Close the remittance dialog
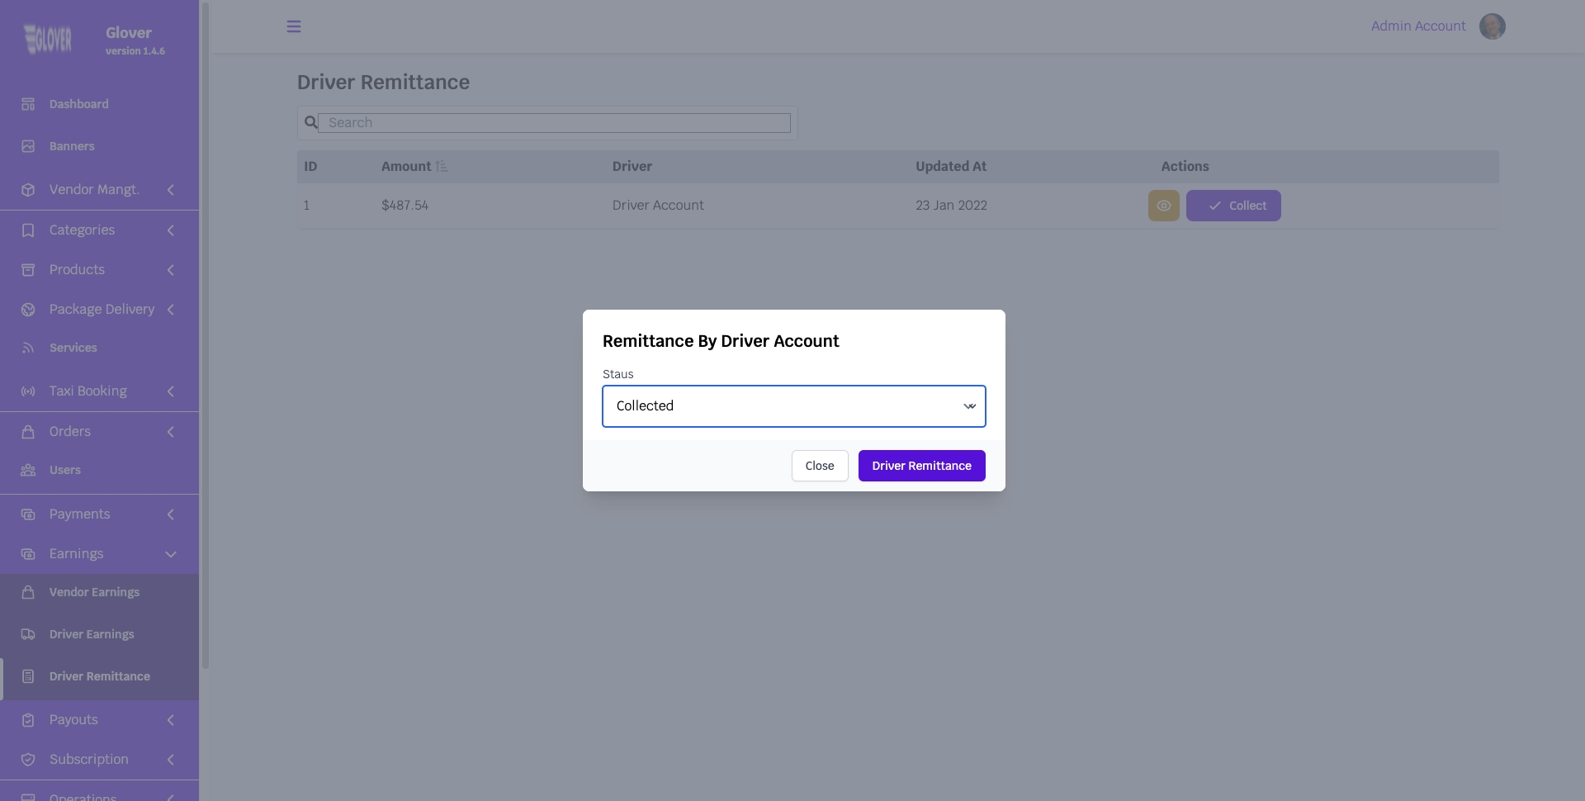 [x=819, y=466]
